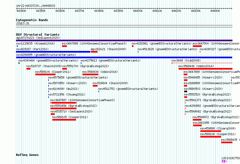The image size is (240, 164).
Task: Open the nsv4282861 gnomAD variant label
Action: [x=162, y=43]
